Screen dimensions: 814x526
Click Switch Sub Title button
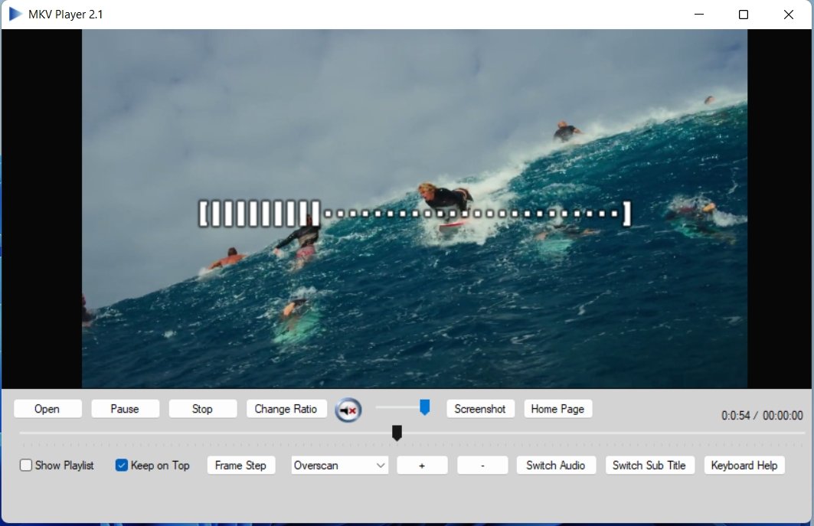click(649, 466)
